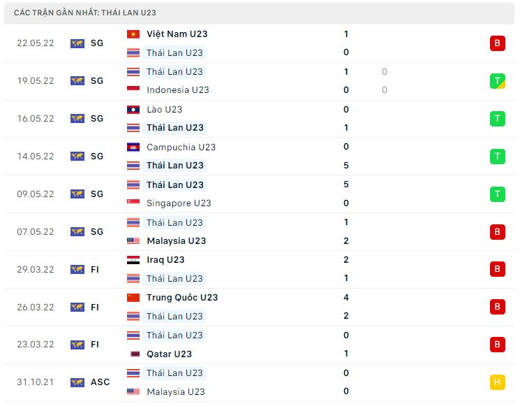520x404 pixels.
Task: Click the Iraq U23 flag icon
Action: click(x=133, y=260)
